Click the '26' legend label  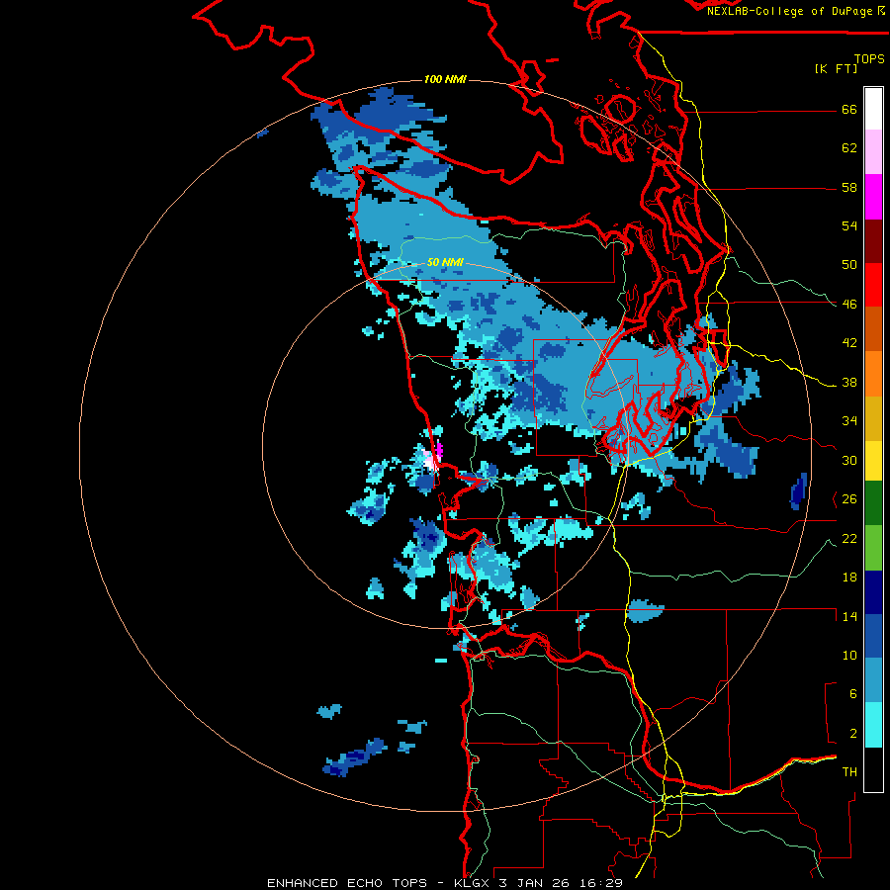(849, 499)
